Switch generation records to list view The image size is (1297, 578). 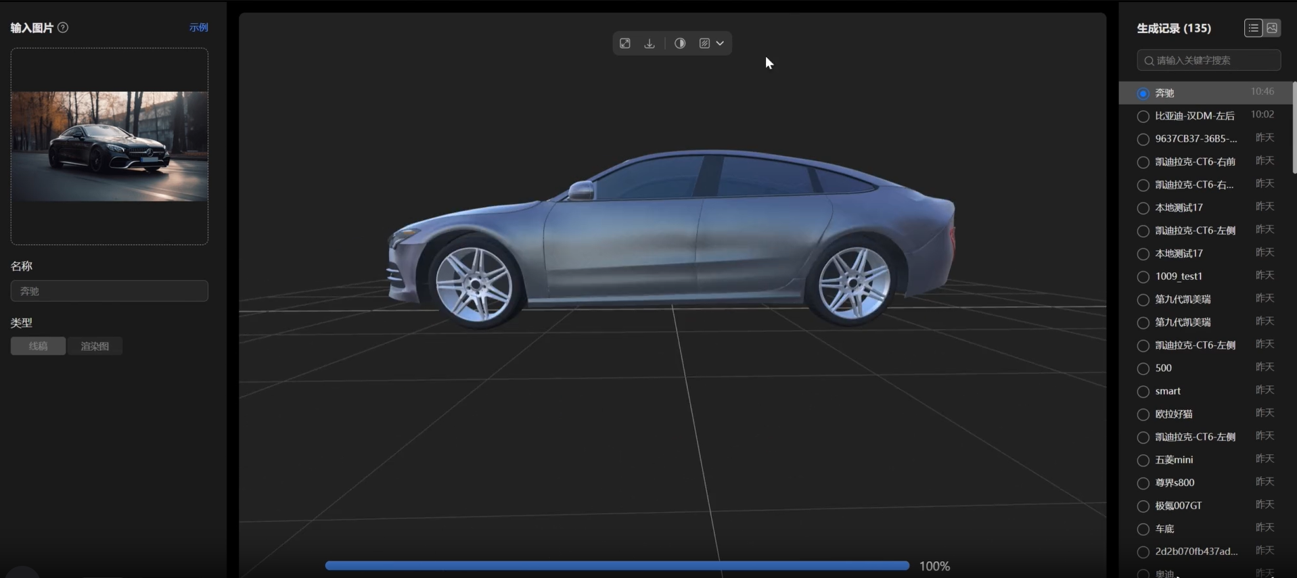pyautogui.click(x=1253, y=28)
